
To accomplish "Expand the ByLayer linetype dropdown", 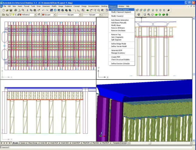I will 80,15.
